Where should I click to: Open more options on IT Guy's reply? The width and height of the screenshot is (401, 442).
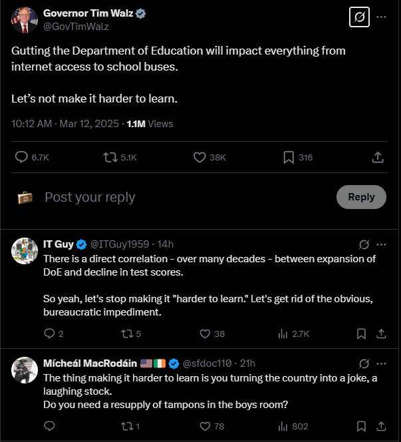click(x=381, y=244)
